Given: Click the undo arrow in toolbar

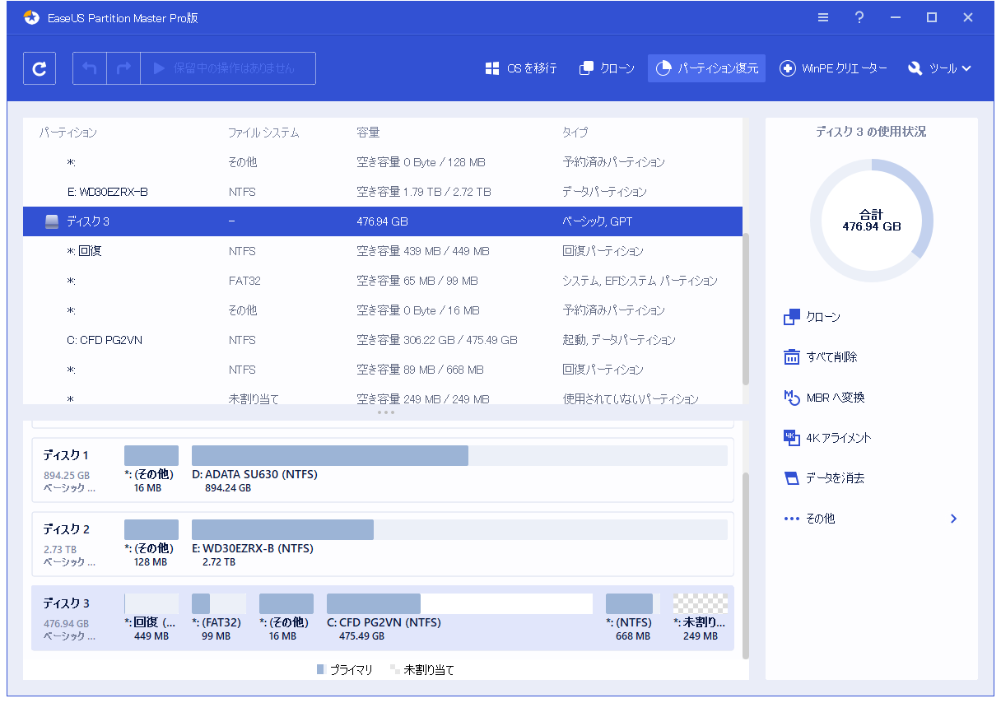Looking at the screenshot, I should [x=90, y=68].
